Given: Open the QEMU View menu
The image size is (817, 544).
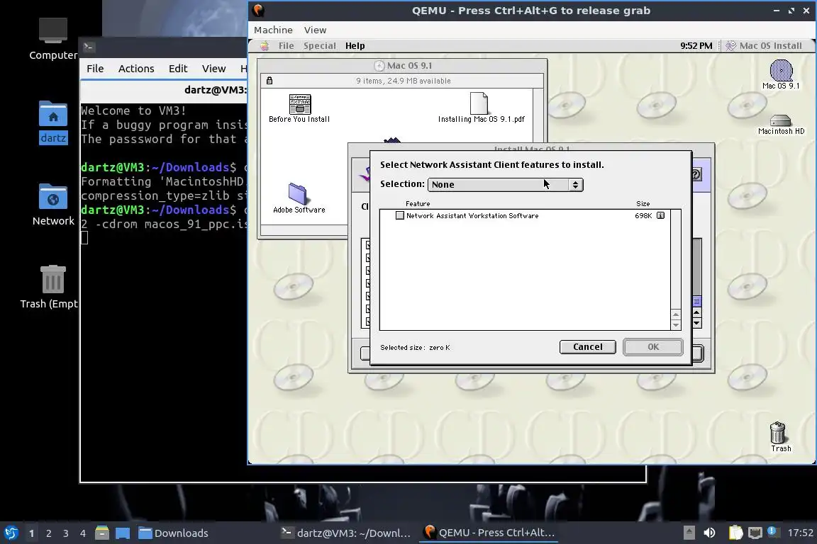Looking at the screenshot, I should (315, 30).
